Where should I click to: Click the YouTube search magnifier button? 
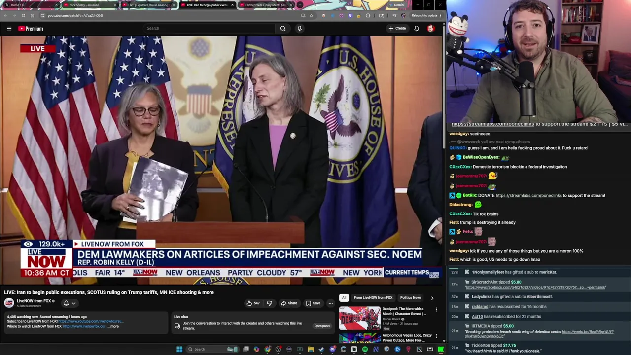[283, 29]
